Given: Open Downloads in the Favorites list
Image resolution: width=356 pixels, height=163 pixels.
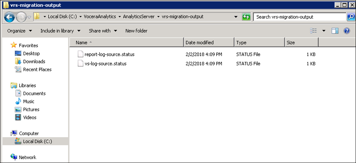Looking at the screenshot, I should (34, 61).
